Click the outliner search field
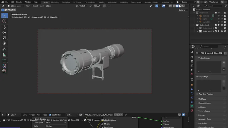This screenshot has width=228, height=128. (x=213, y=6)
